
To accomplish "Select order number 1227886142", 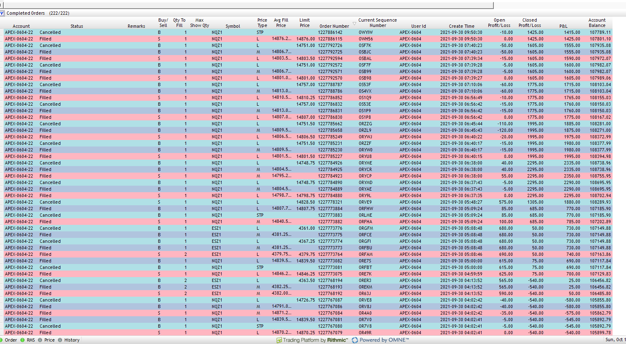I will tap(330, 32).
